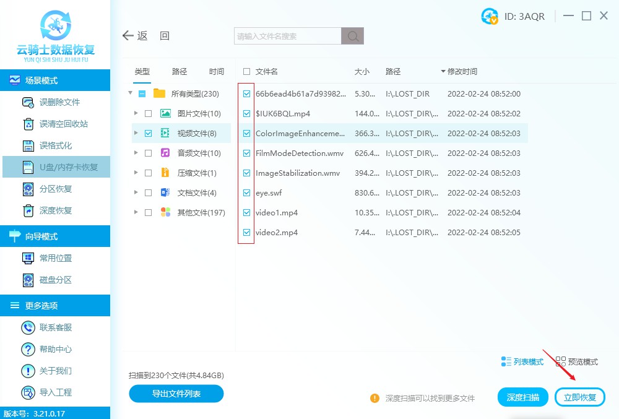This screenshot has width=619, height=419.
Task: Click the 误格式化 disk icon
Action: 28,146
